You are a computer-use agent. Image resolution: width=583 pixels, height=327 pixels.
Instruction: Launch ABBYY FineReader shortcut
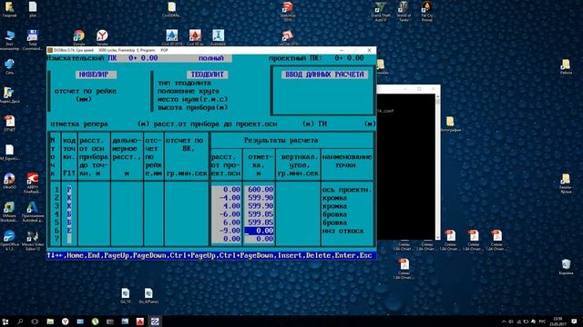point(33,183)
